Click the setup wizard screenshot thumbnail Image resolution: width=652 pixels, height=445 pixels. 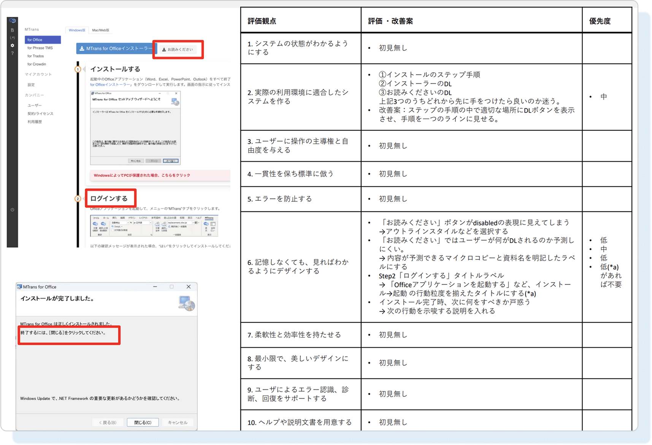[x=135, y=128]
